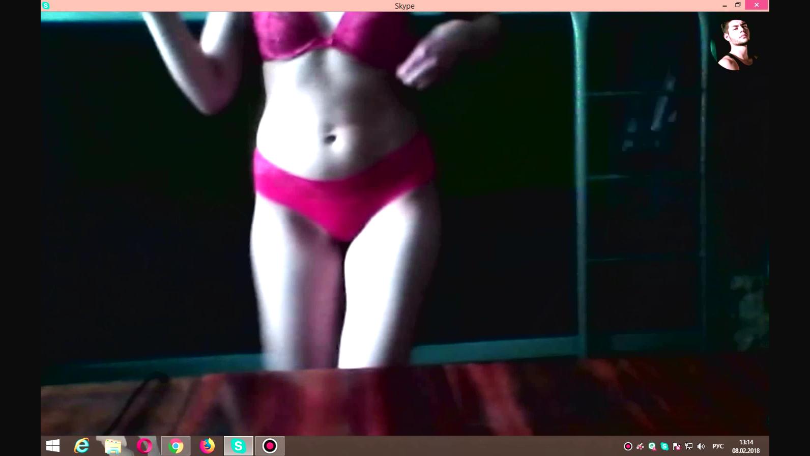Open the Action Center flag icon
The image size is (810, 456).
677,446
